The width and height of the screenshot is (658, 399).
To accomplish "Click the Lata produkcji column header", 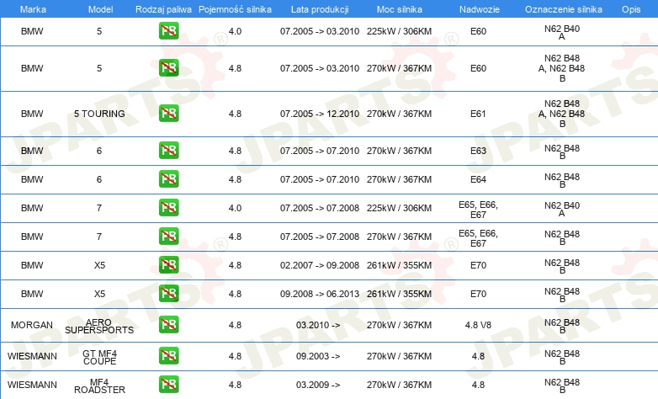I will 320,9.
